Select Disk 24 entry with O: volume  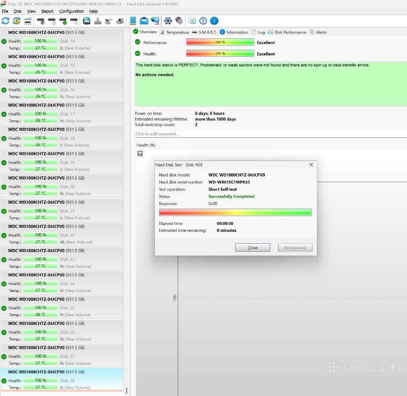pyautogui.click(x=62, y=282)
